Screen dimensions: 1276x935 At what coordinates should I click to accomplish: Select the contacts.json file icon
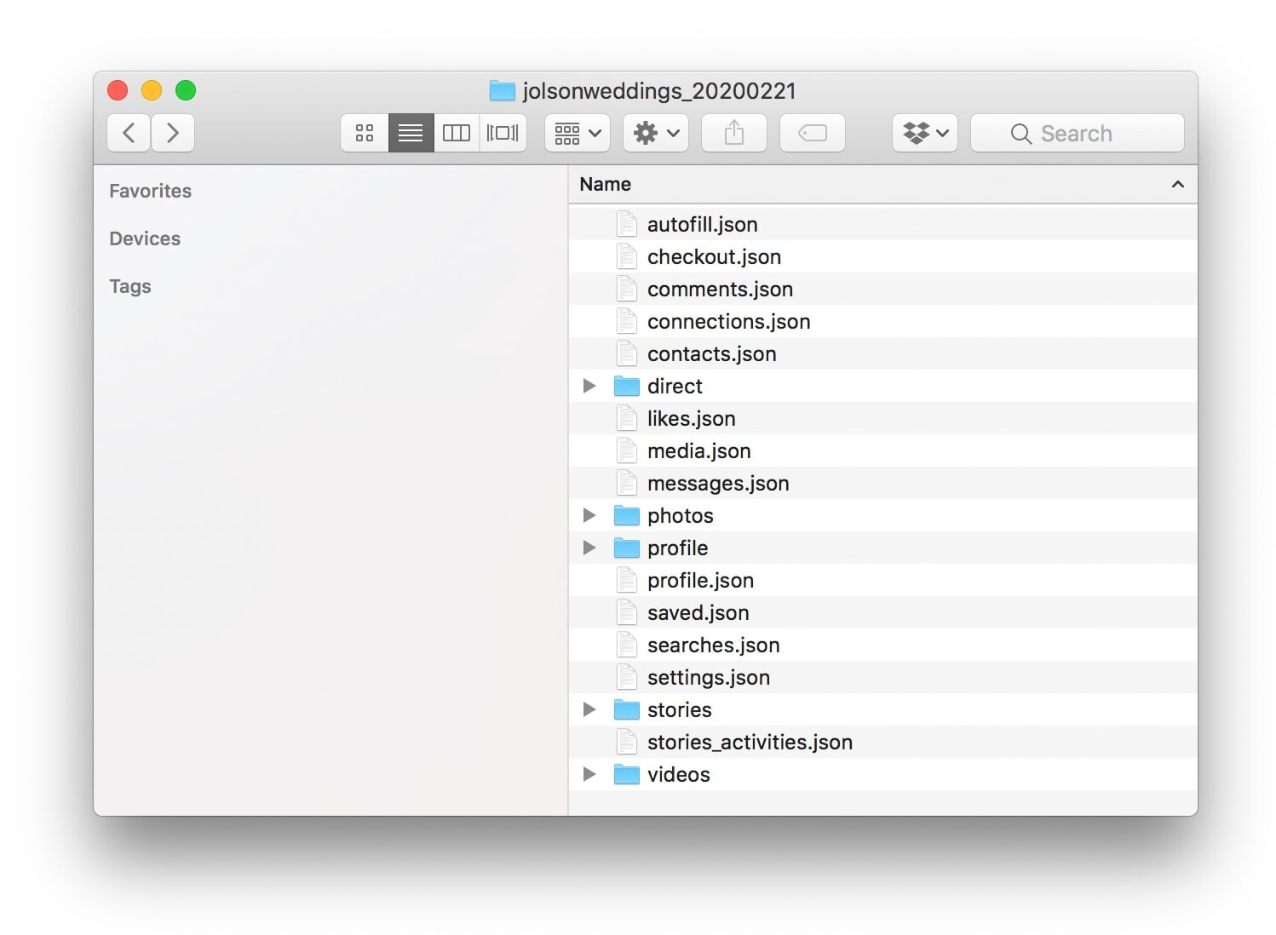[627, 353]
